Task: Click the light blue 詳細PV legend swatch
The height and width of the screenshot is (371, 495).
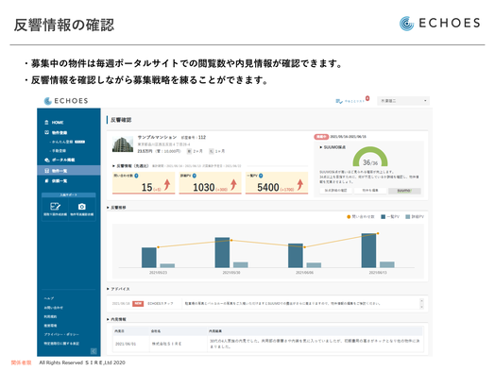Action: (x=407, y=217)
